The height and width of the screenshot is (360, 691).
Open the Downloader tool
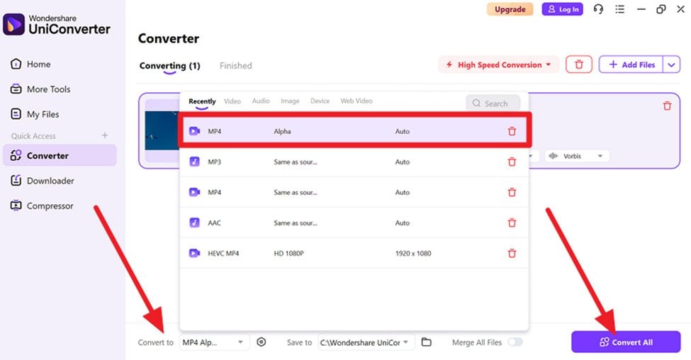point(42,181)
